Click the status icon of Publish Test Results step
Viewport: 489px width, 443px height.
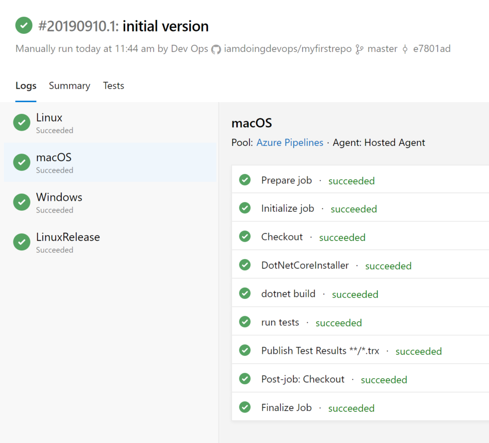[x=245, y=350]
